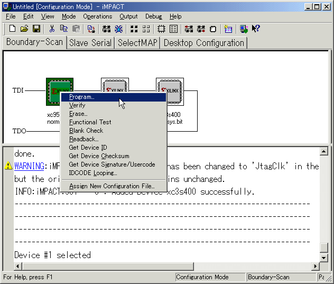Switch to the Desktop Configuration tab
334x284 pixels.
point(203,43)
